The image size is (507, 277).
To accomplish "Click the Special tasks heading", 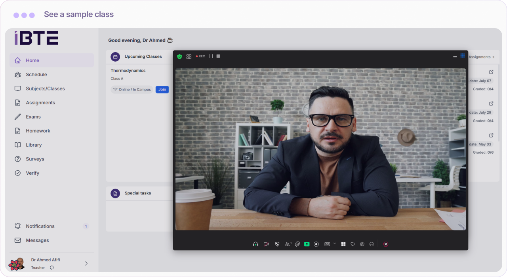I will [138, 193].
